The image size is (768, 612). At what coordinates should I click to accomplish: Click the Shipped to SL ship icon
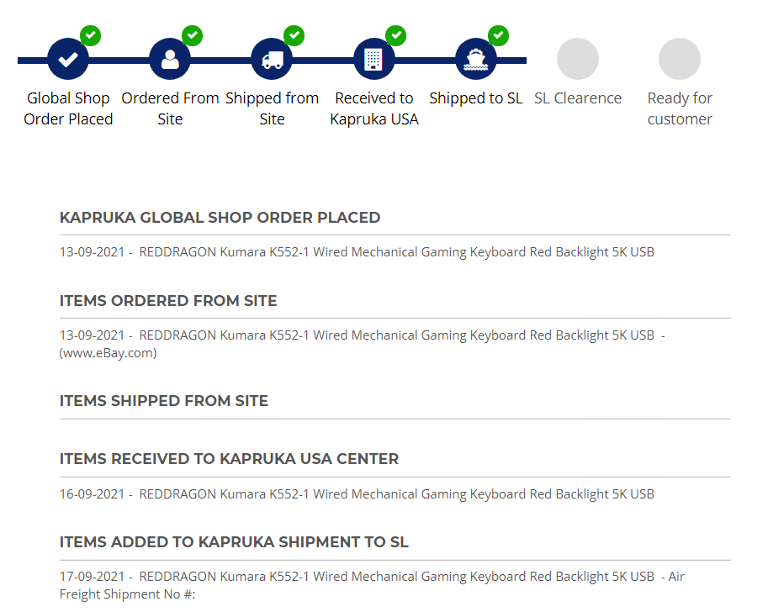(x=475, y=59)
